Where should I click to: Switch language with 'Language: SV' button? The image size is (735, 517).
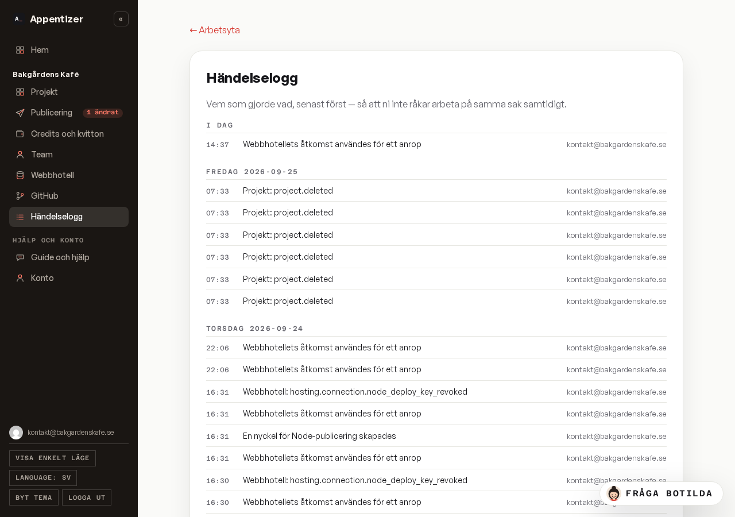(43, 478)
